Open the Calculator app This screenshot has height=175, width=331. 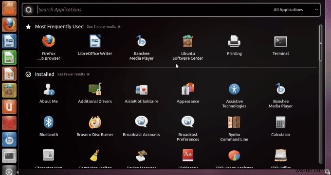[280, 126]
